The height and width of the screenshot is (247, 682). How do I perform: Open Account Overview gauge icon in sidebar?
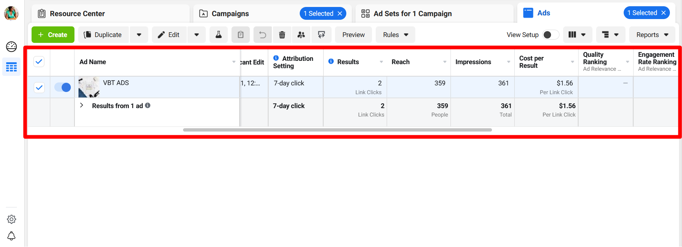[x=11, y=47]
